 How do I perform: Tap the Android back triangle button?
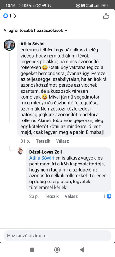click(x=82, y=250)
